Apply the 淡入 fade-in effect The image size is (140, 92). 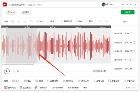click(x=15, y=81)
